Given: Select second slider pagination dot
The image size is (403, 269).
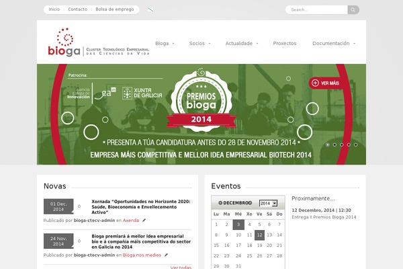Looking at the screenshot, I should click(334, 145).
